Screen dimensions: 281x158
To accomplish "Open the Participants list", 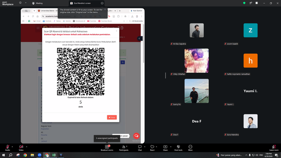I will pyautogui.click(x=124, y=148).
